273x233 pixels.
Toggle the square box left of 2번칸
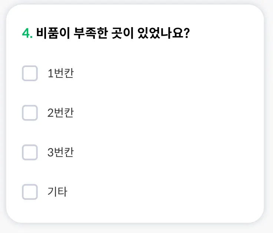(30, 113)
